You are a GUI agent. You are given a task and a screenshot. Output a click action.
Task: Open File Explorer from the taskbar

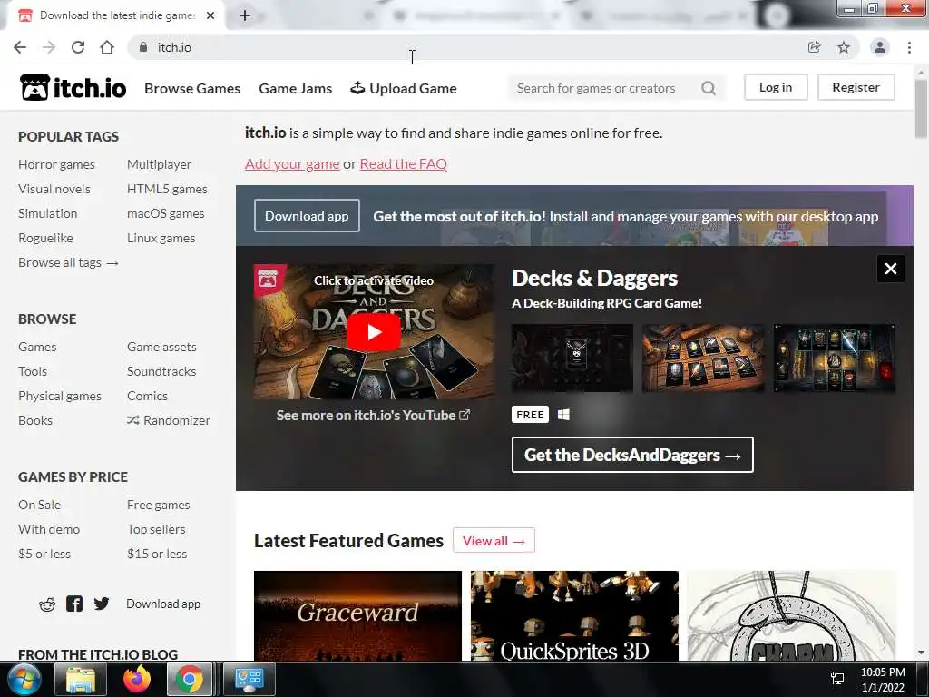pyautogui.click(x=81, y=679)
